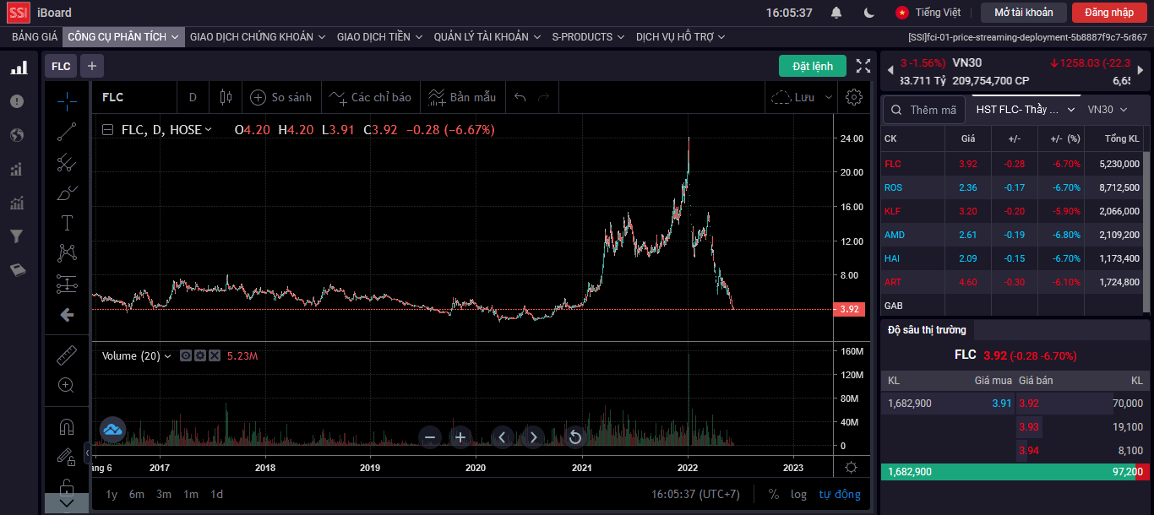
Task: Open notifications bell icon
Action: pos(836,13)
